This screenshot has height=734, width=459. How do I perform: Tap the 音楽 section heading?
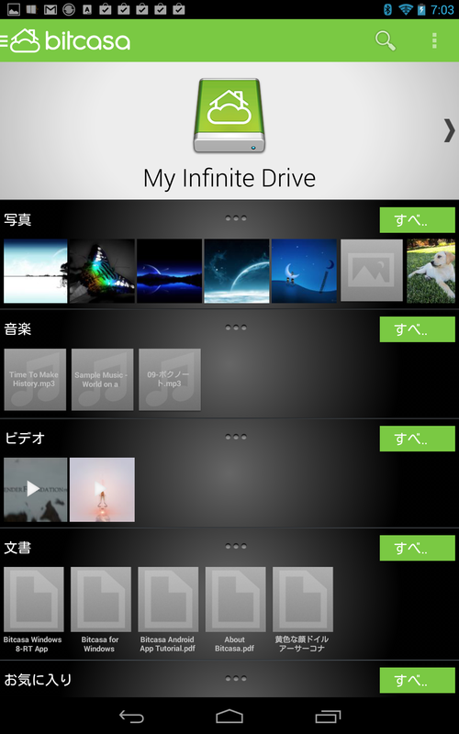(17, 329)
